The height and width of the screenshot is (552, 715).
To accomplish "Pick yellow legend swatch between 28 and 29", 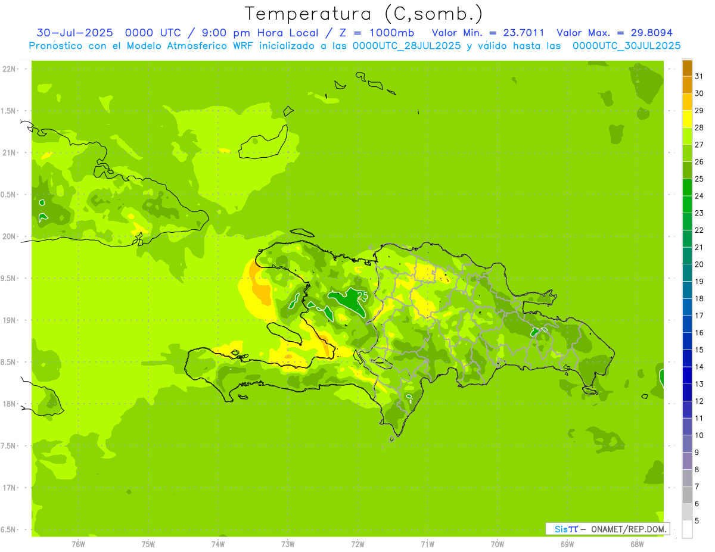I will (687, 119).
